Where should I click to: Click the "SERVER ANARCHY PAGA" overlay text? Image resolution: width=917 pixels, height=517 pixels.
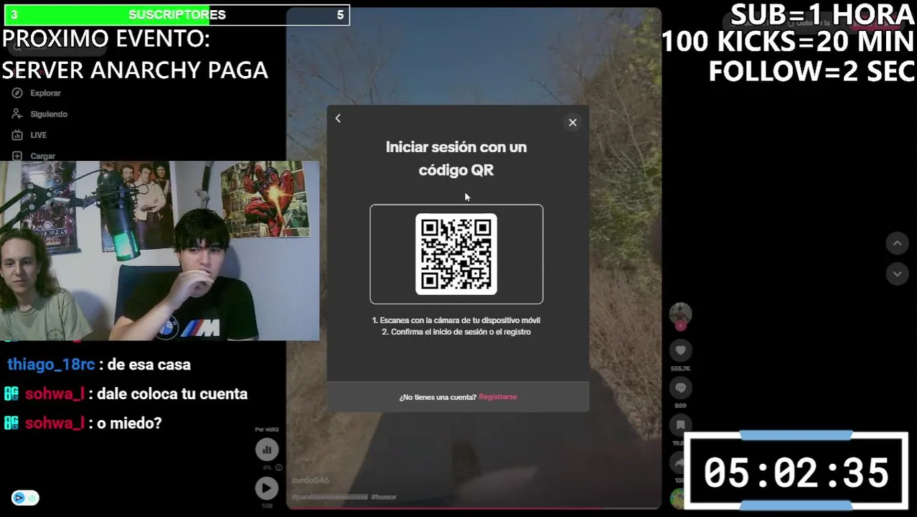point(135,70)
